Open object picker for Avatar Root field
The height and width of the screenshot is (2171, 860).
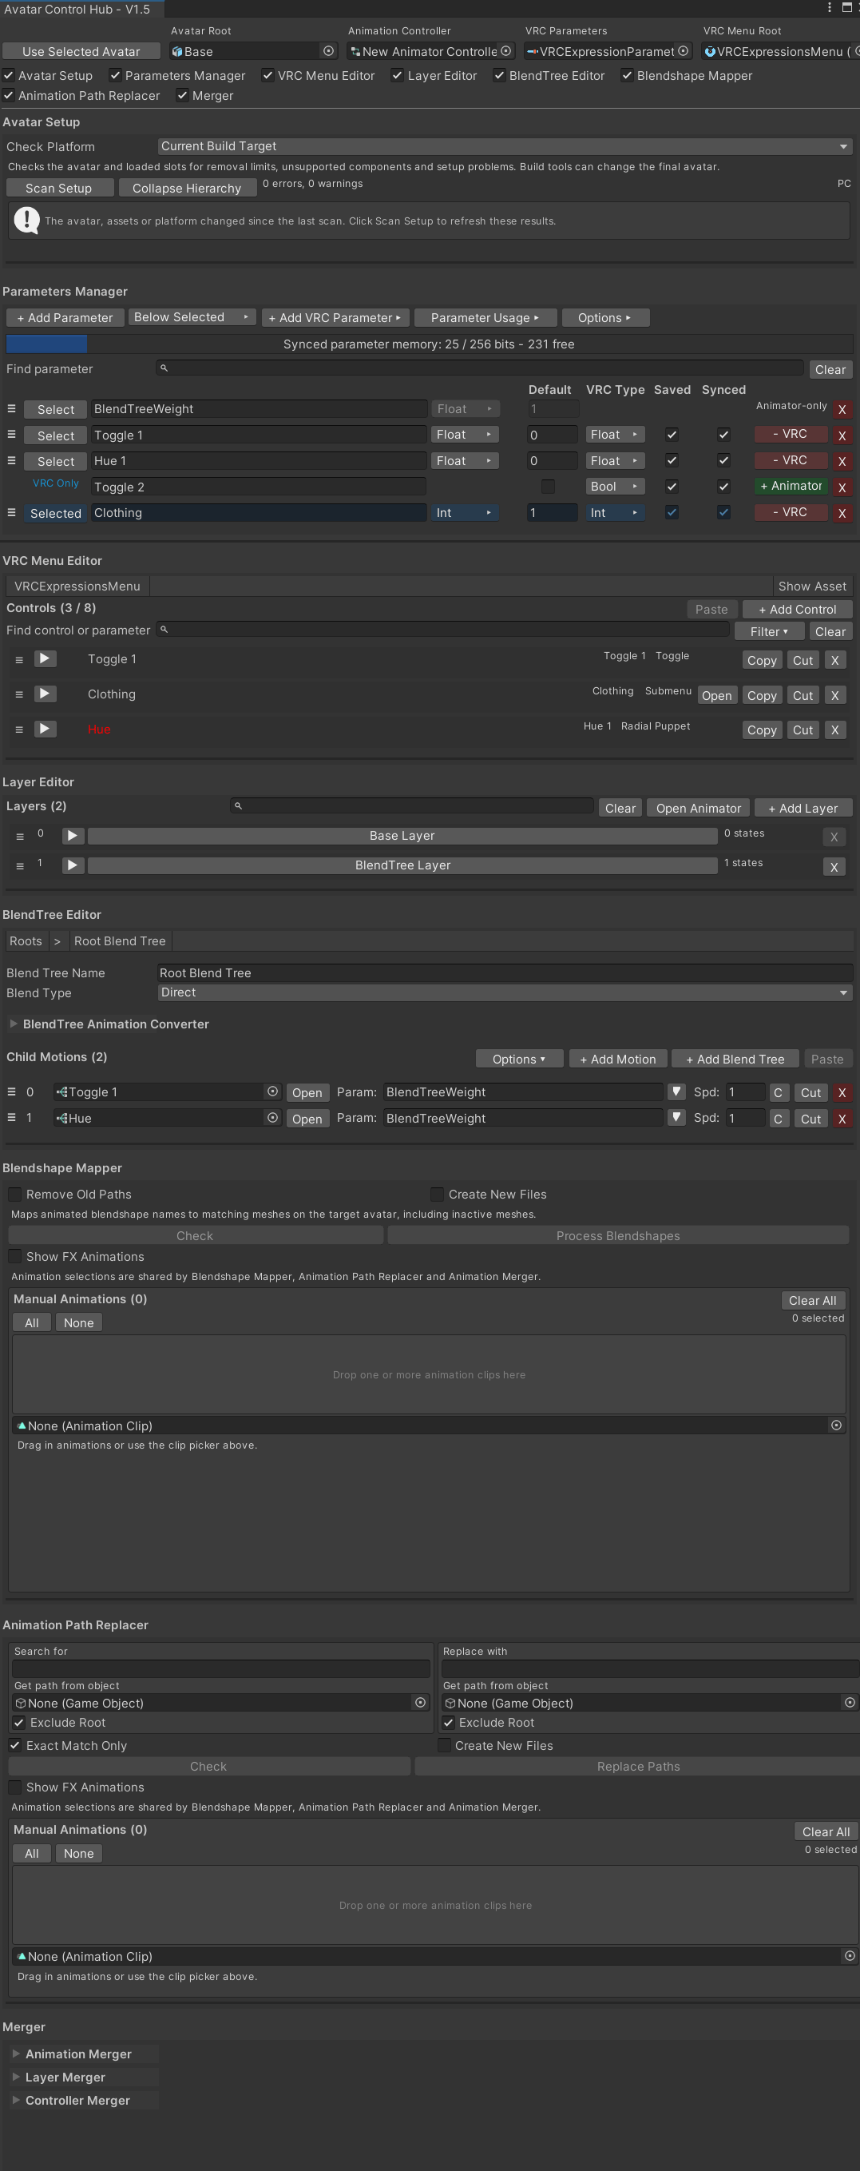point(328,51)
